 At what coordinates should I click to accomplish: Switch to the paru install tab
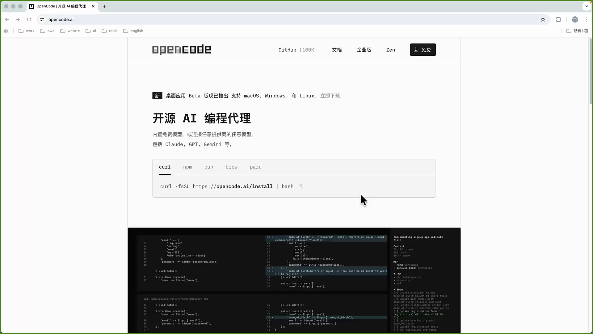[256, 167]
